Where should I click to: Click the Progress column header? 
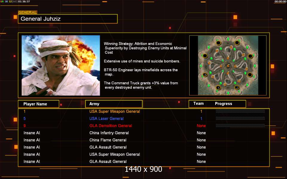[x=224, y=104]
